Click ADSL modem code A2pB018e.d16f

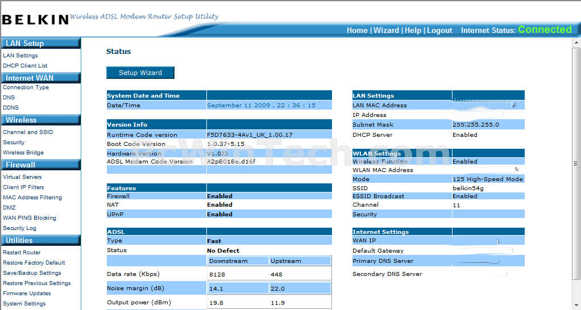pos(231,161)
